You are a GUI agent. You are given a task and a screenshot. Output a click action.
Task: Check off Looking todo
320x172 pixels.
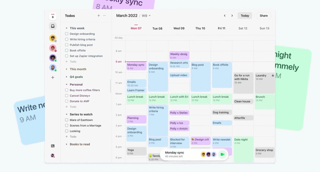pyautogui.click(x=66, y=131)
